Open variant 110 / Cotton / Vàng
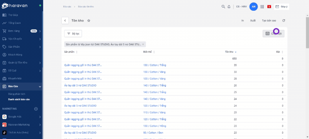Screen dimensions: 309x139 coord(154,113)
